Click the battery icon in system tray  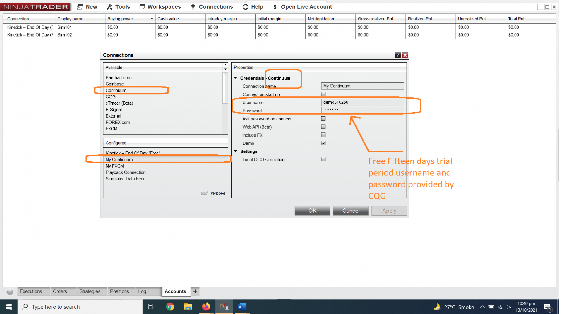tap(491, 307)
